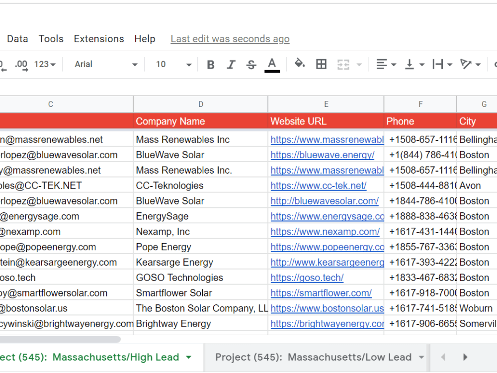Screen dimensions: 497x373
Task: Open the bluewavesolar.com link
Action: pyautogui.click(x=325, y=201)
